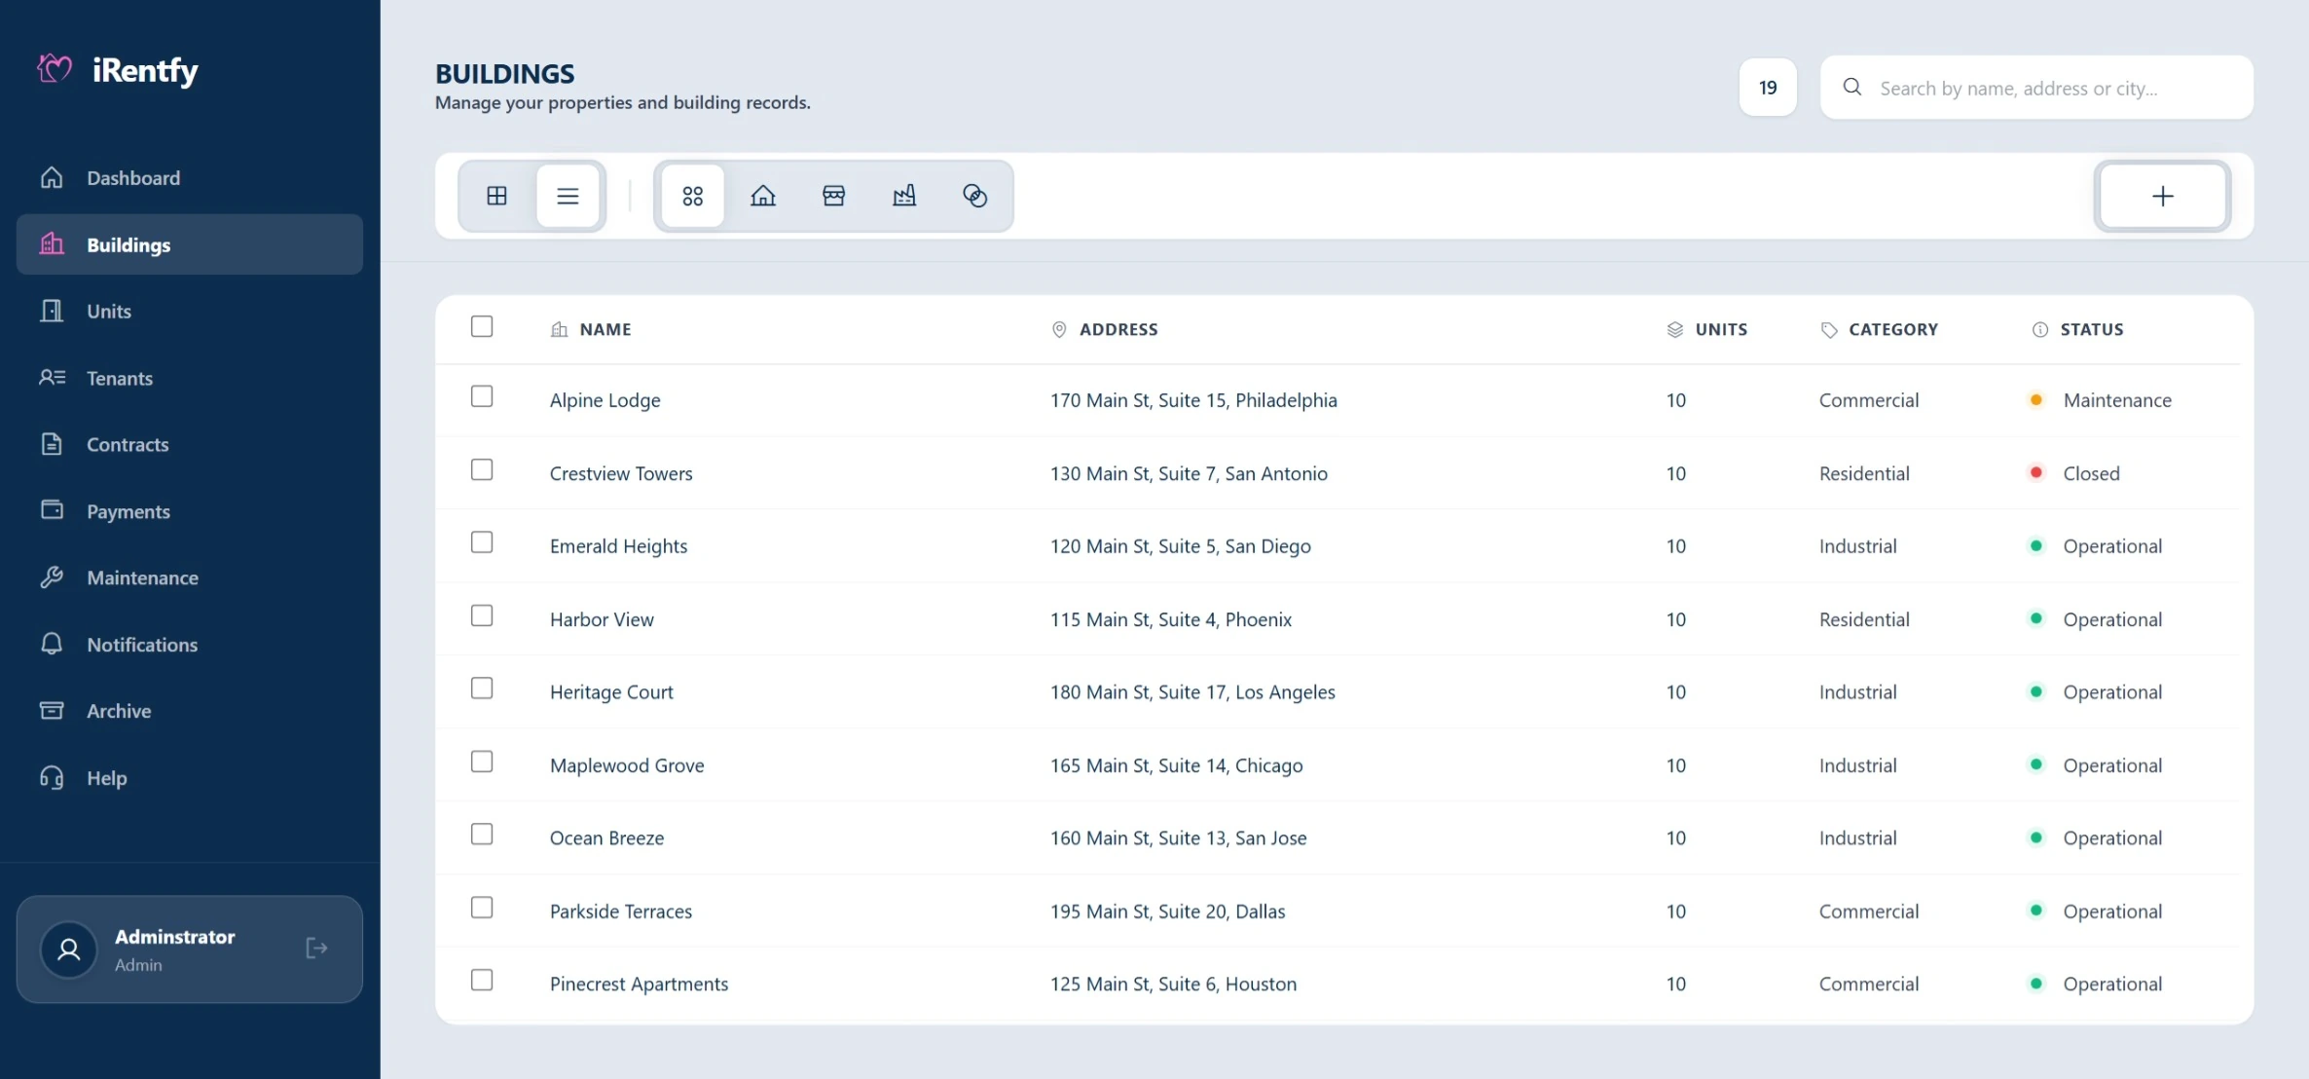Open the Maintenance section

tap(190, 577)
